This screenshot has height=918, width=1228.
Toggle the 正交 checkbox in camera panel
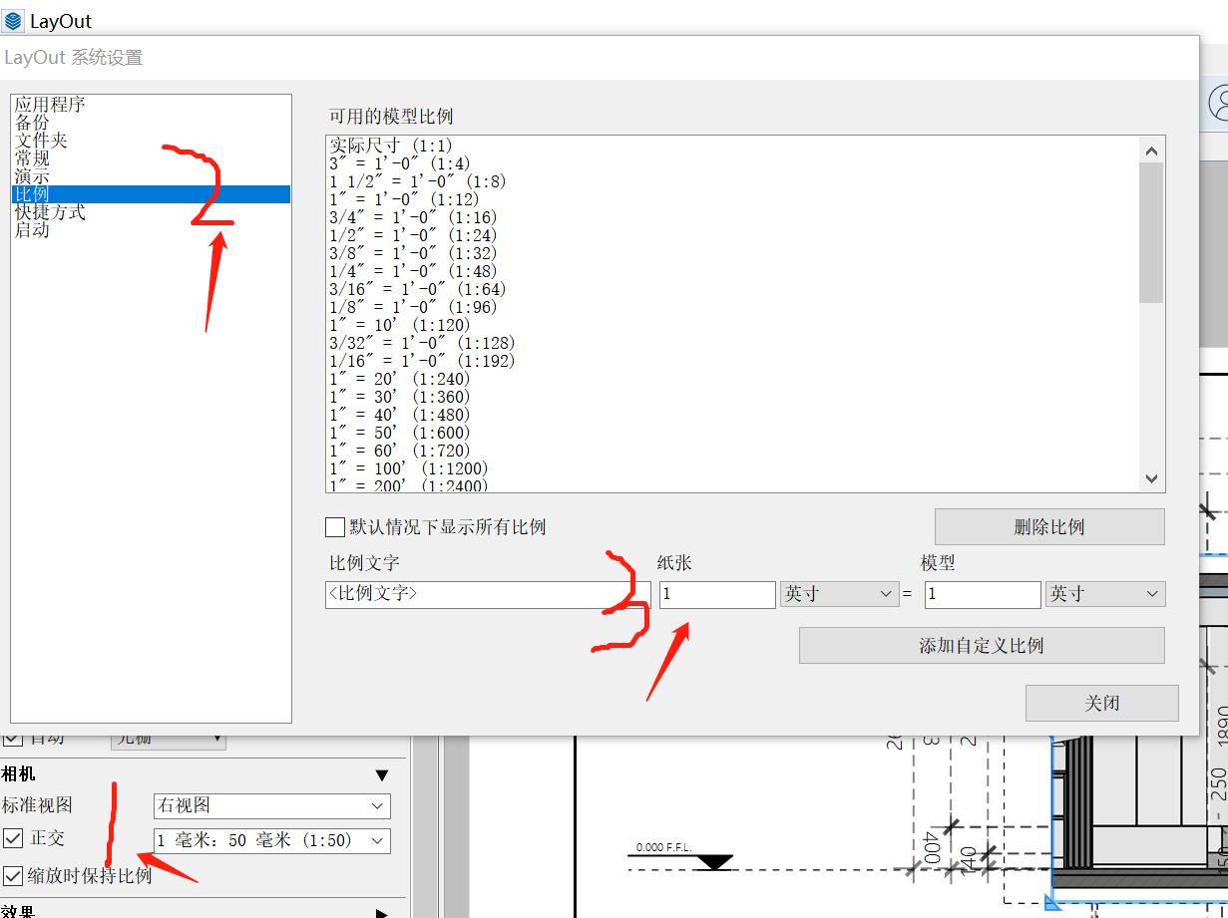pos(13,838)
